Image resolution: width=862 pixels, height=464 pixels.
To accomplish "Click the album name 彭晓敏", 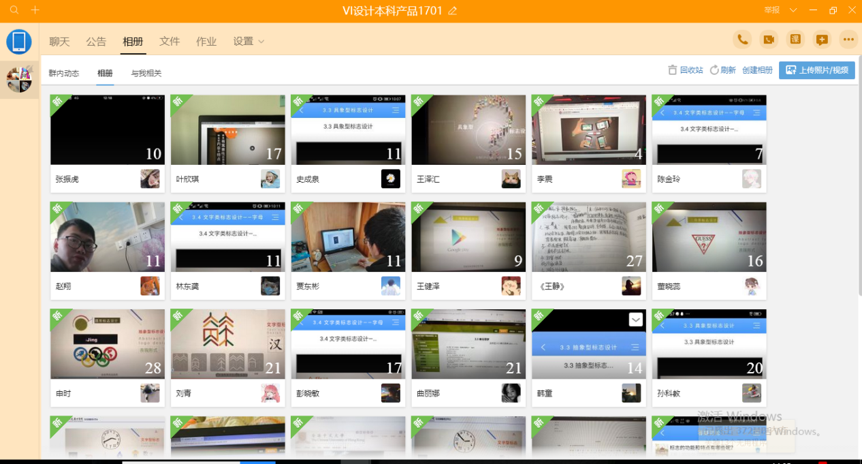I will (x=308, y=393).
